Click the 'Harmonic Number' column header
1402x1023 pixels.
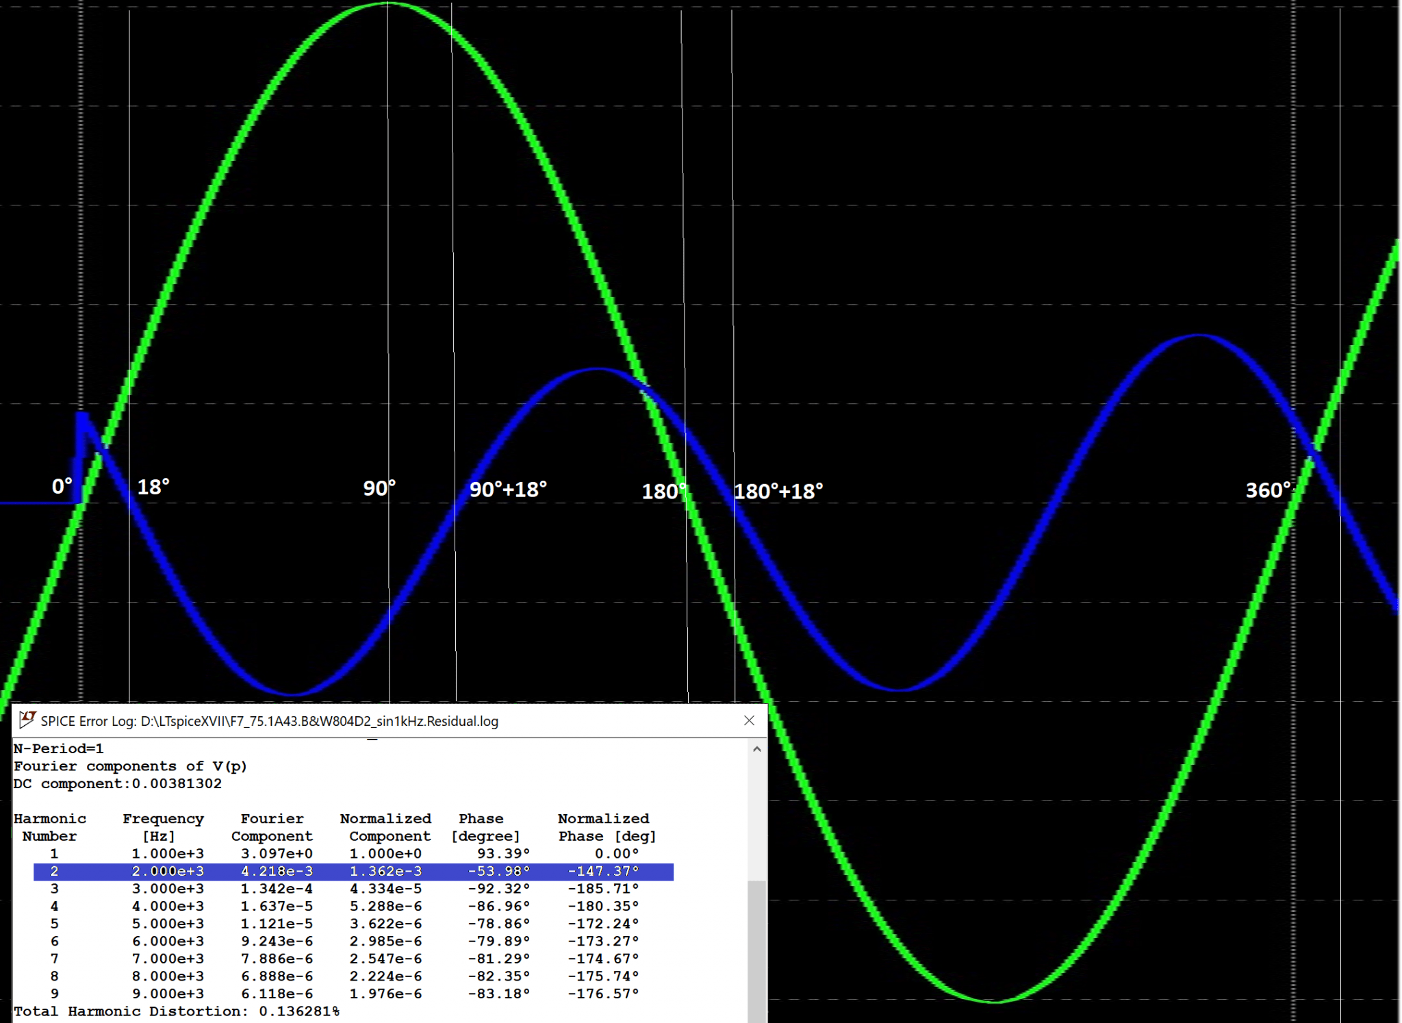50,827
